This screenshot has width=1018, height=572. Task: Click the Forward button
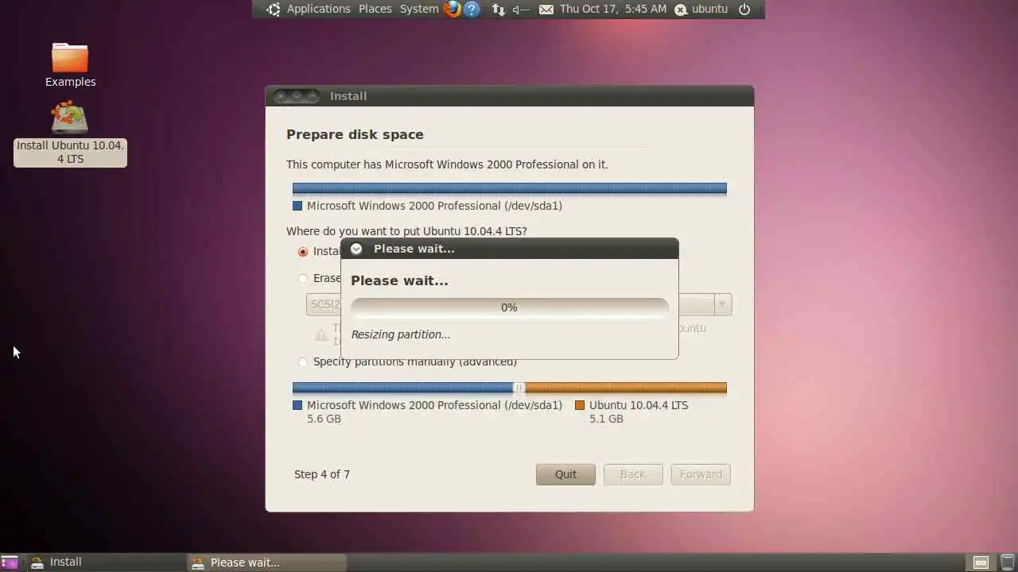tap(701, 474)
